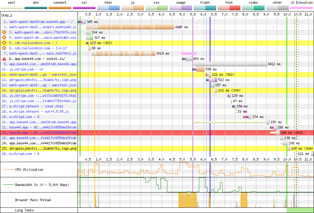Click the dns teal legend swatch
This screenshot has width=314, height=213.
(x=36, y=7)
